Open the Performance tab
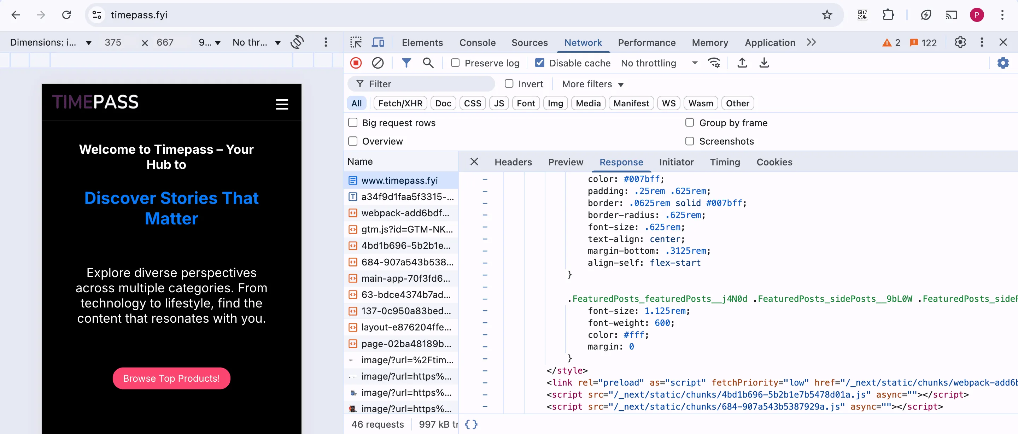The height and width of the screenshot is (434, 1018). 647,43
